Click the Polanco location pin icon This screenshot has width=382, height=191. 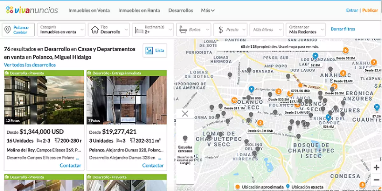7,30
